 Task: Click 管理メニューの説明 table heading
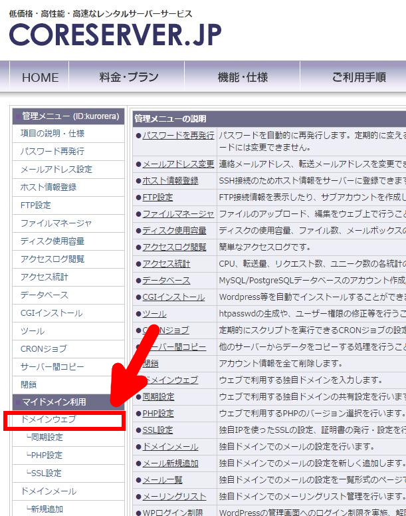[x=170, y=119]
